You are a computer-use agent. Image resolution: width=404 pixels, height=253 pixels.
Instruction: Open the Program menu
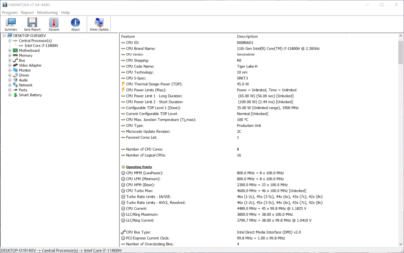pos(10,12)
